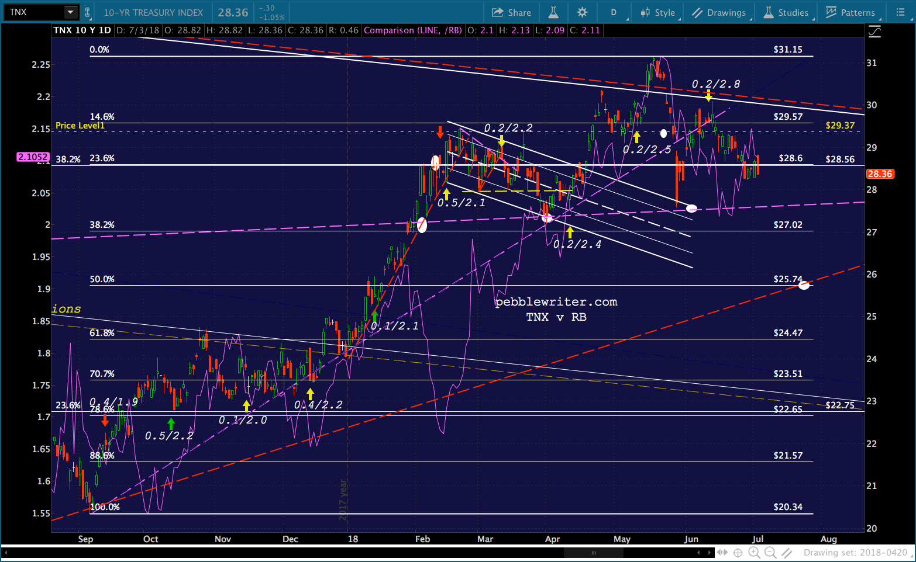Open the symbol dropdown arrow next to TNX
916x562 pixels.
(x=70, y=12)
